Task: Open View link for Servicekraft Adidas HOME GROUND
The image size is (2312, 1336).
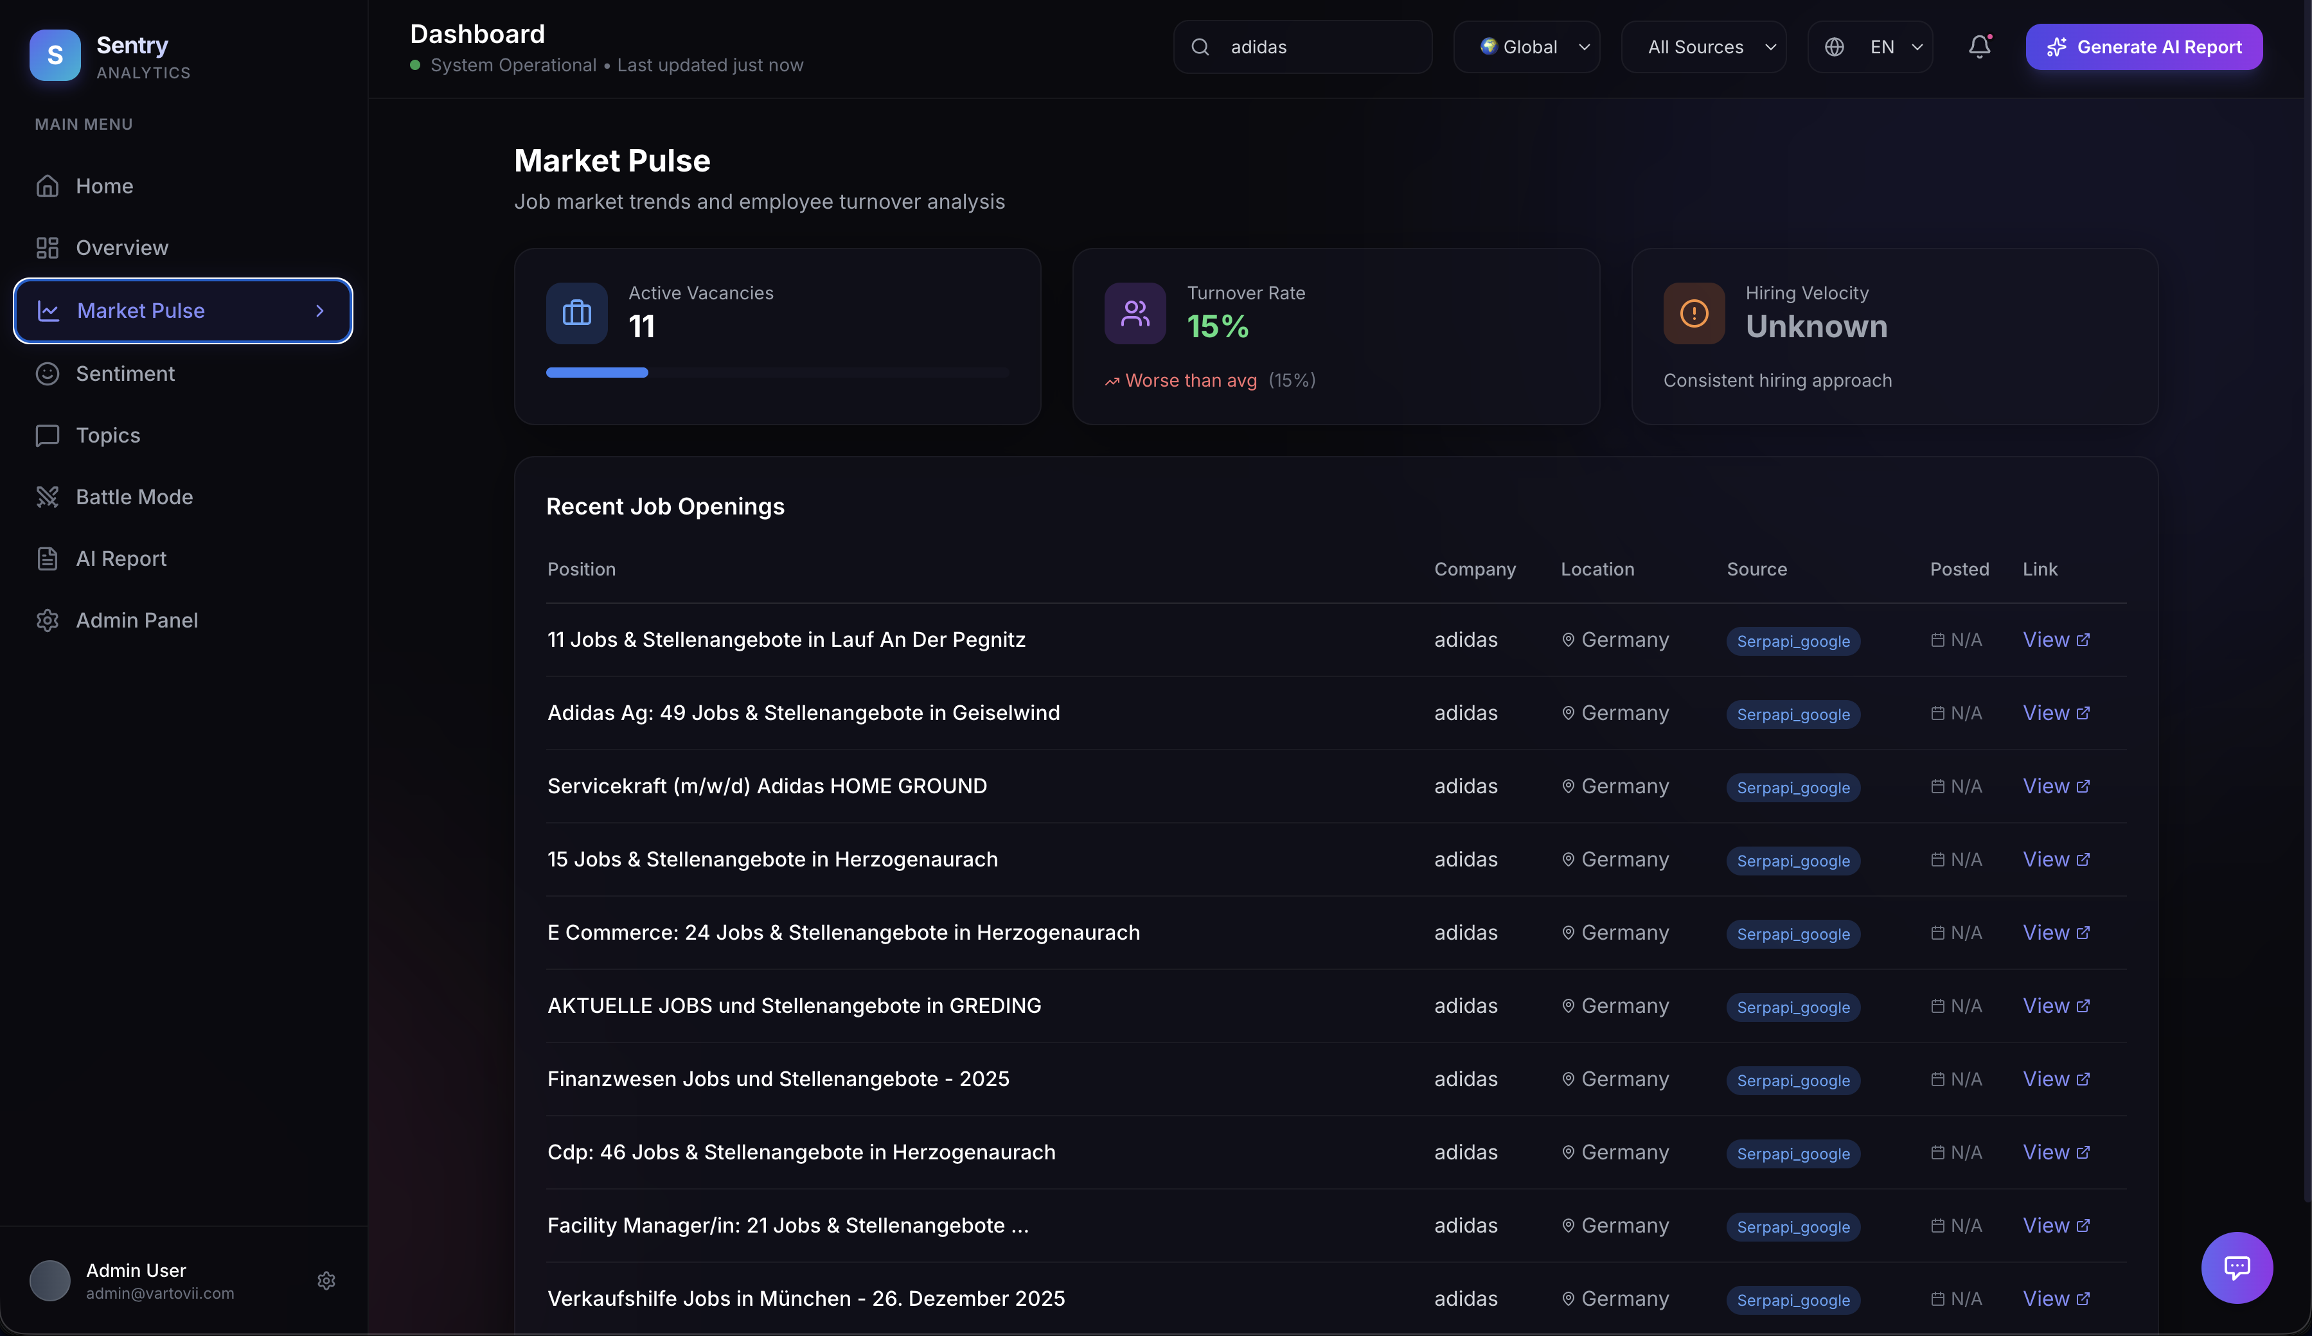Action: [x=2055, y=787]
